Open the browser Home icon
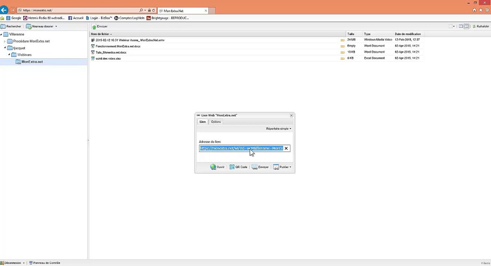The width and height of the screenshot is (491, 266). [474, 10]
